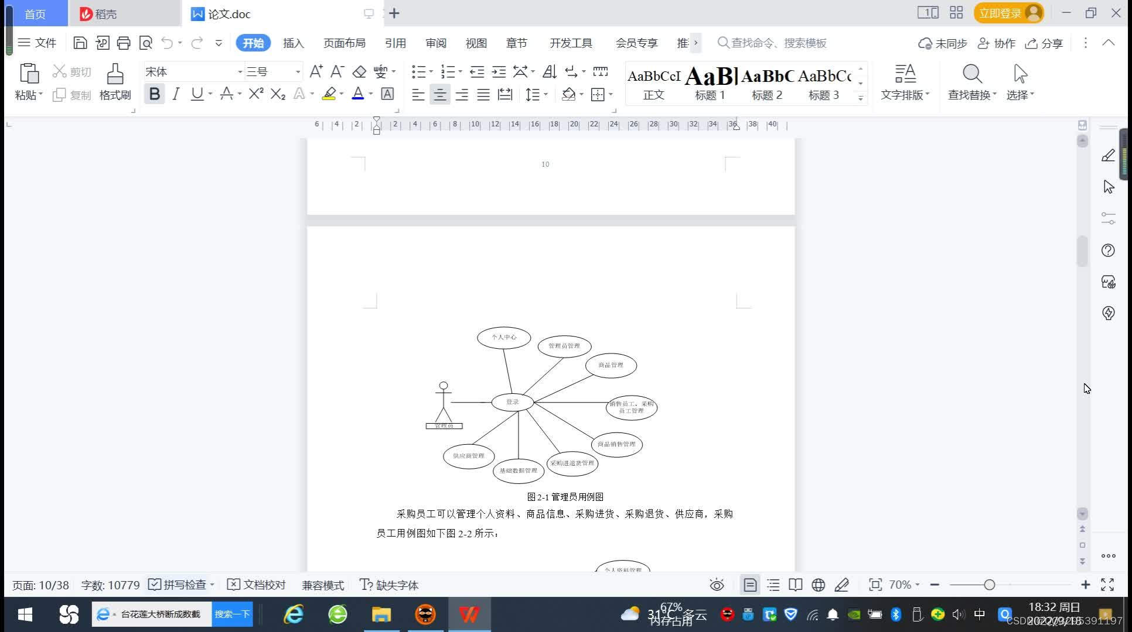Switch to 审阅 ribbon tab
The width and height of the screenshot is (1132, 632).
coord(436,43)
